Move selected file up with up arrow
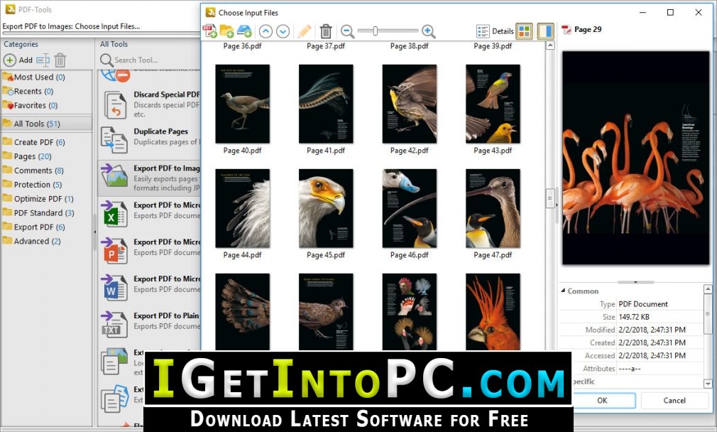717x432 pixels. point(266,31)
